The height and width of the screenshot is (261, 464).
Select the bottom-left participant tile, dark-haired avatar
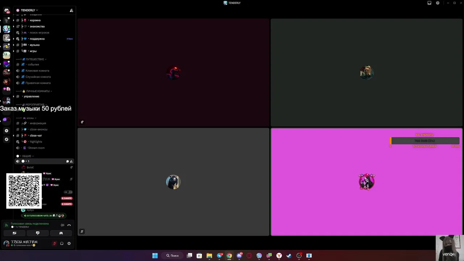click(x=173, y=182)
